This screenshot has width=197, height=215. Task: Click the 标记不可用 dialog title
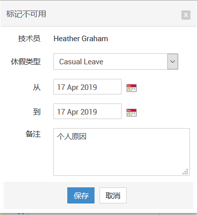(26, 14)
